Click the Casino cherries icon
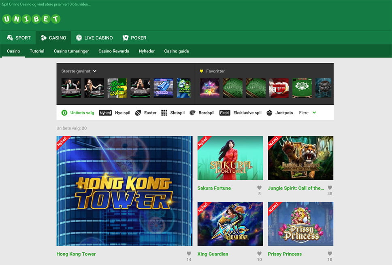The height and width of the screenshot is (265, 392). [x=43, y=38]
